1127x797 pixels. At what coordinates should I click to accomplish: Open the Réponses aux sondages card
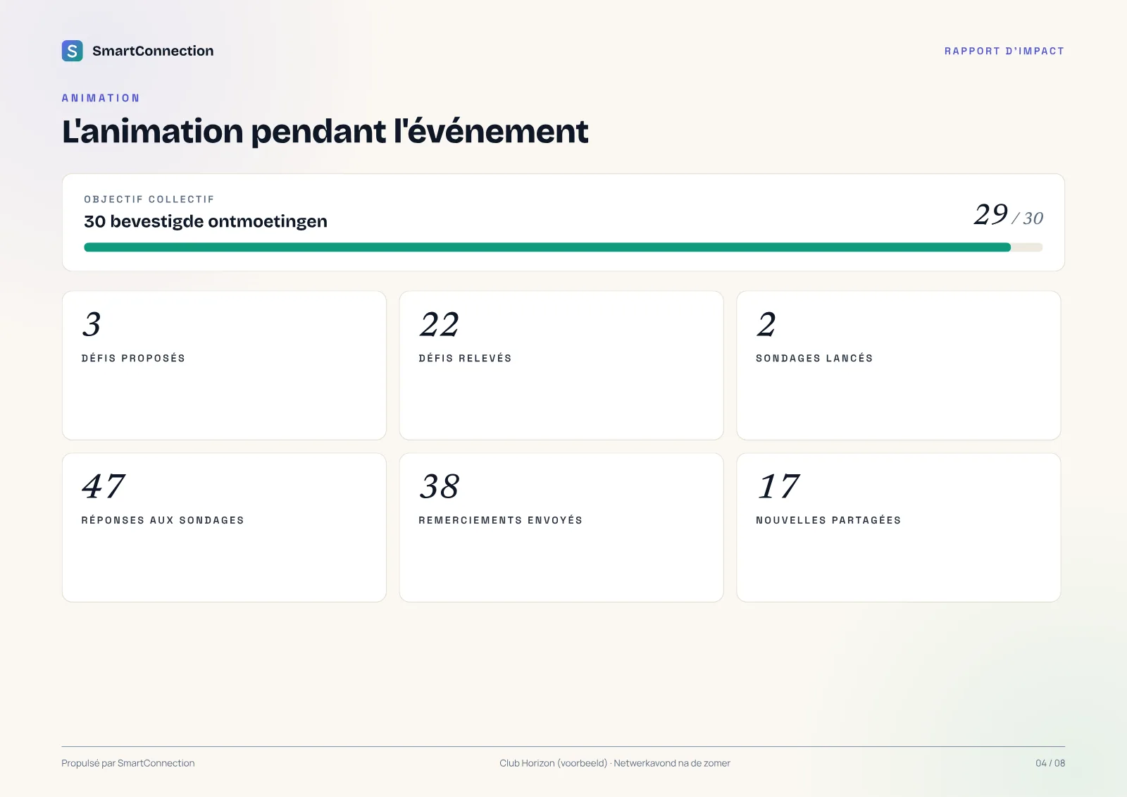[224, 528]
